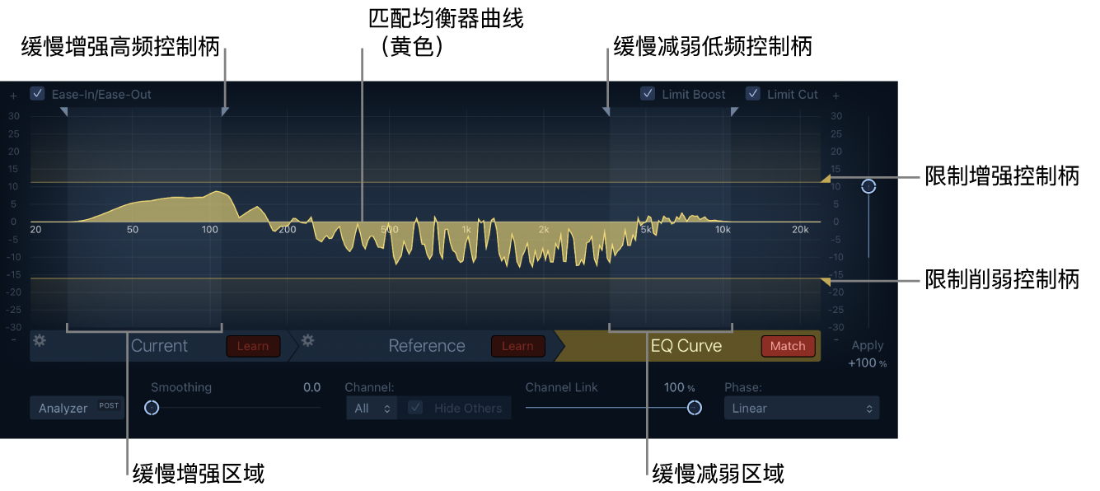The height and width of the screenshot is (491, 1100).
Task: Toggle the Hide Others checkbox
Action: point(415,408)
